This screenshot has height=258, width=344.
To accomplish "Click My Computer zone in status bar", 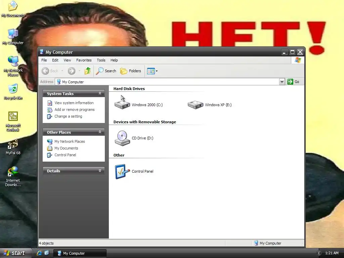I will [268, 243].
